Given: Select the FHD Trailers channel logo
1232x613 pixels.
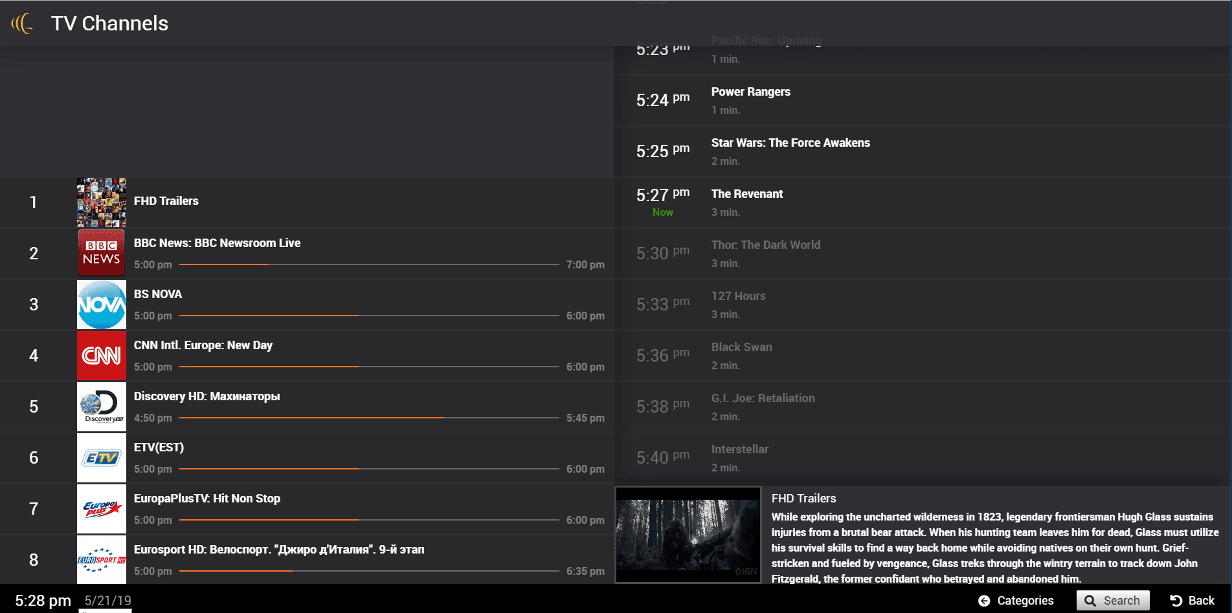Looking at the screenshot, I should (x=102, y=202).
